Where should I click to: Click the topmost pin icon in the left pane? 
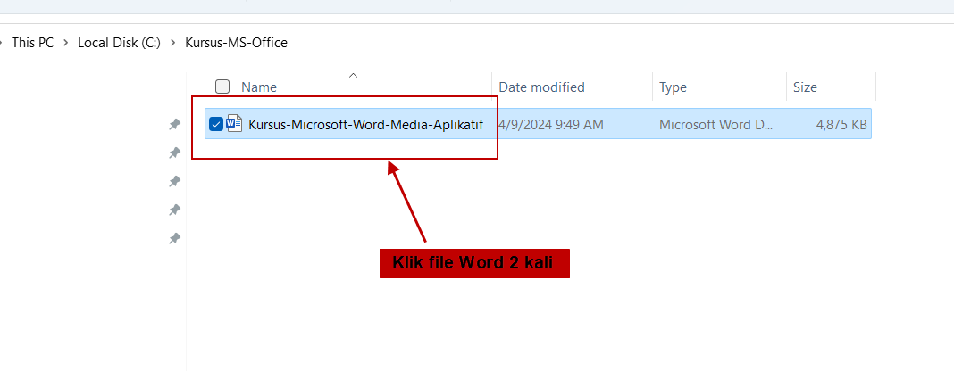175,125
